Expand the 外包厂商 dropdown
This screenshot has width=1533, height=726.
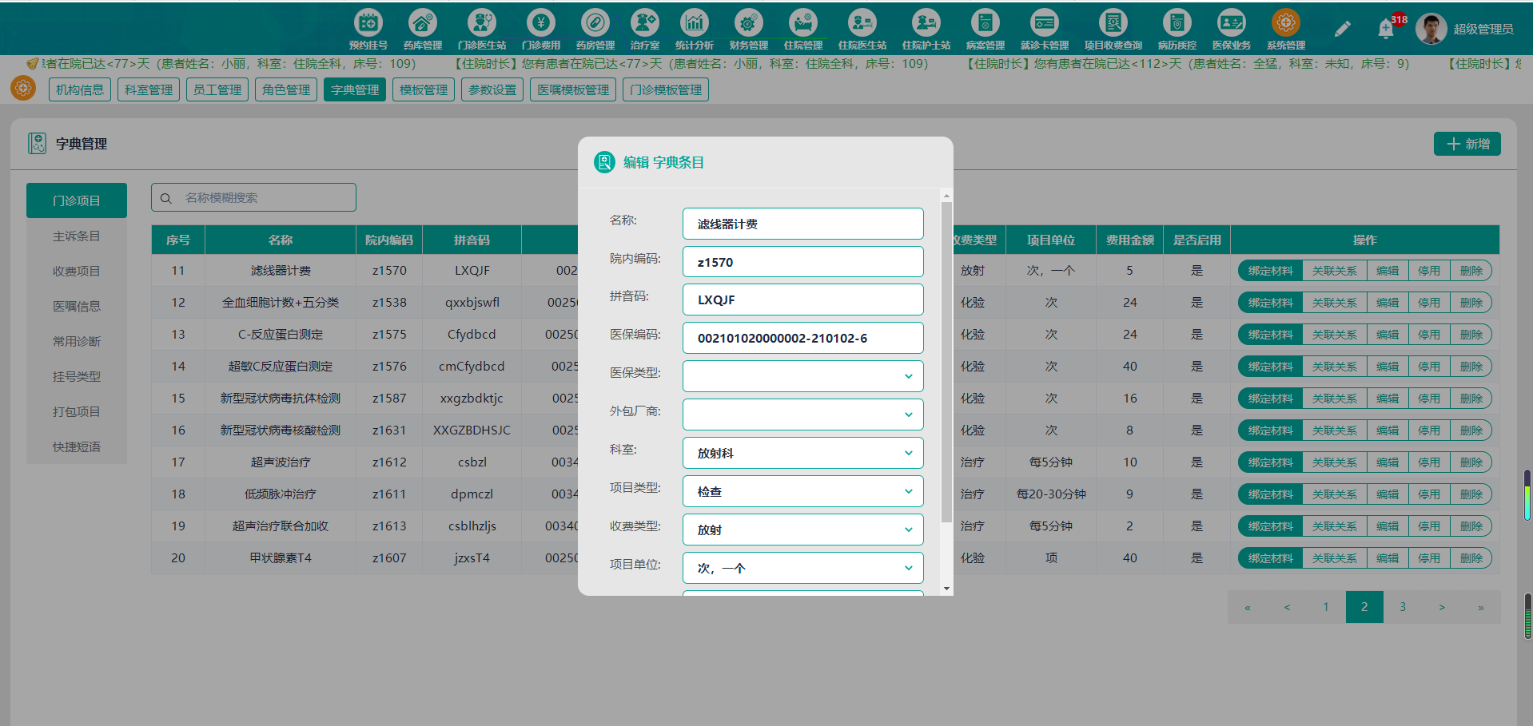click(803, 415)
